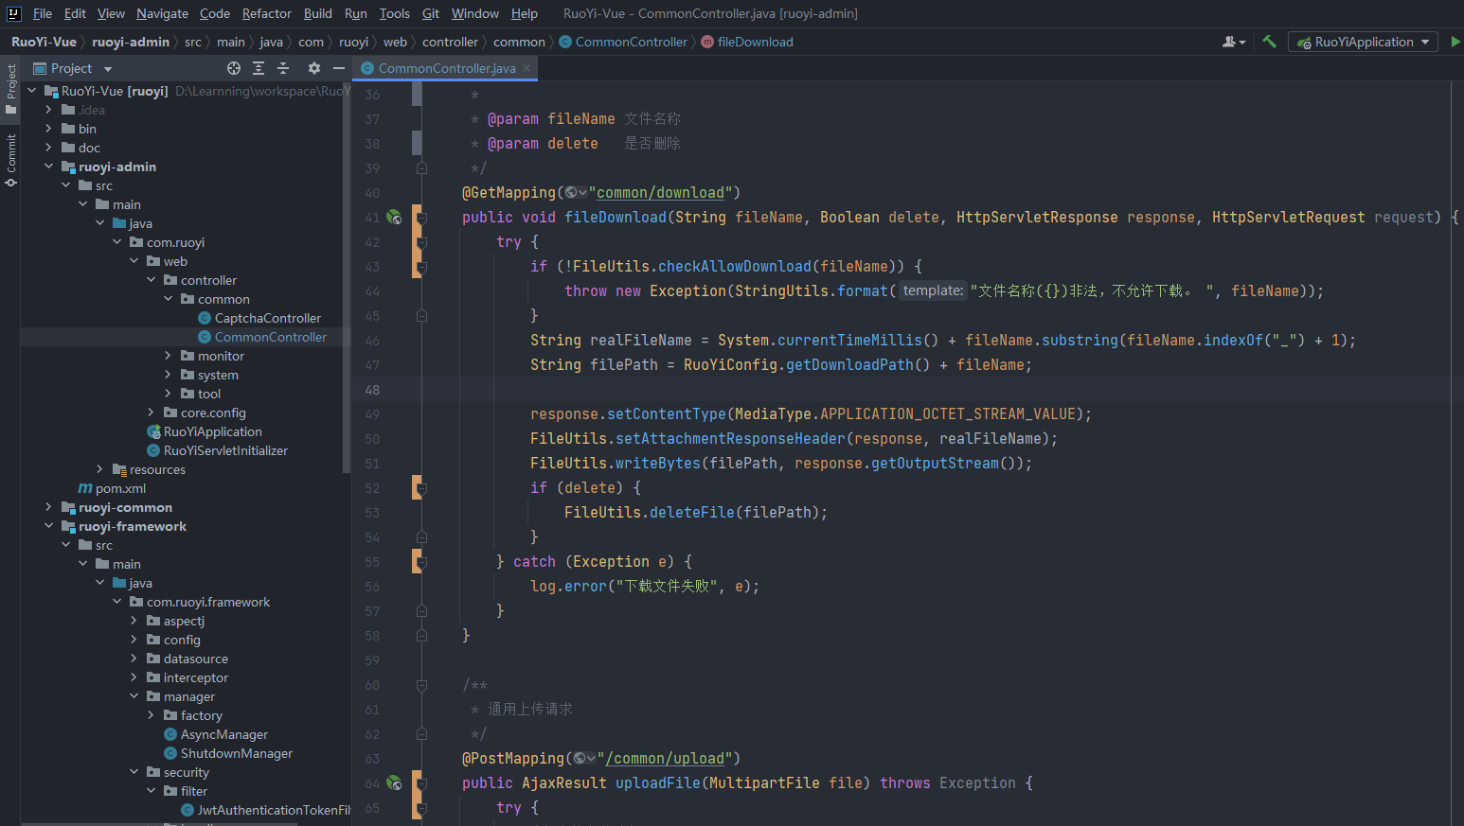This screenshot has height=826, width=1464.
Task: Toggle the Project tool window side button
Action: pos(11,89)
